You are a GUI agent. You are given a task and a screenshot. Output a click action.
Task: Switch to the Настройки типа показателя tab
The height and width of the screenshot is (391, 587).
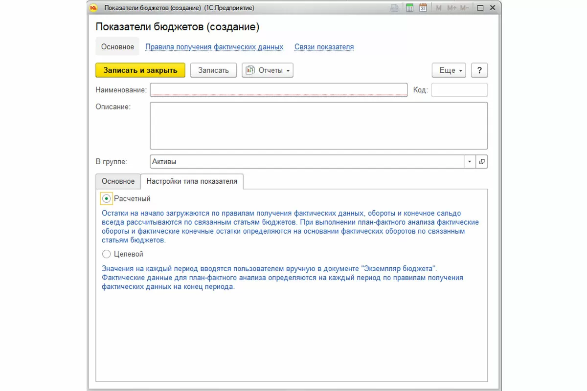click(x=192, y=181)
